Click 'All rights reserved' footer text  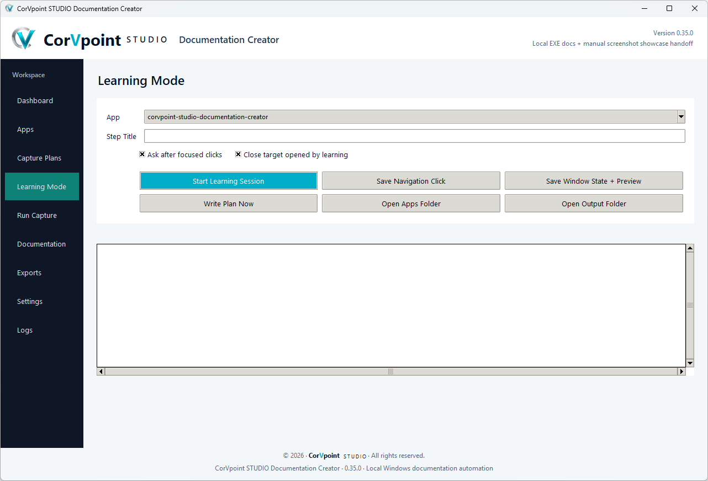point(398,456)
